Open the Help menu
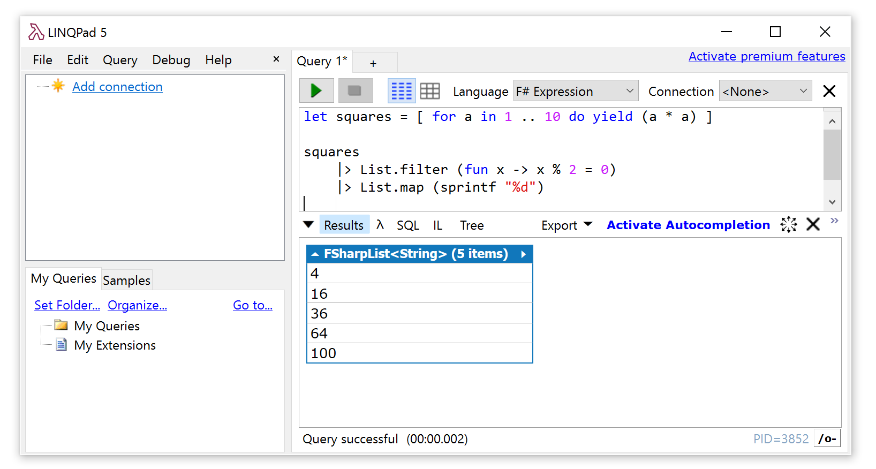The image size is (876, 469). (218, 60)
